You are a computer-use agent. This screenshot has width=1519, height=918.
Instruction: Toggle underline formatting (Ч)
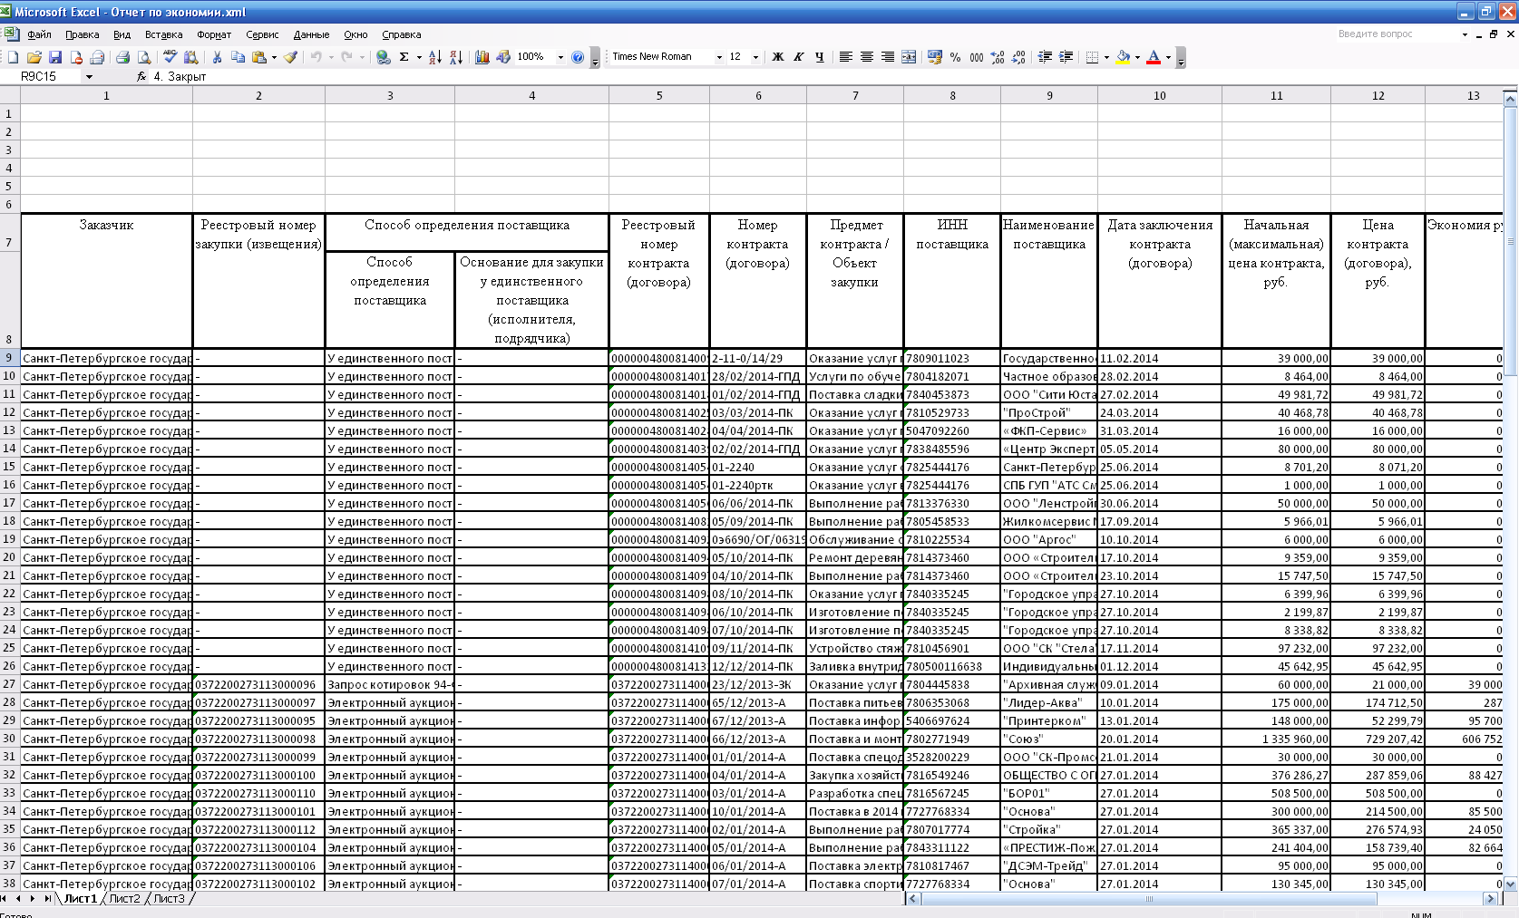pos(820,57)
